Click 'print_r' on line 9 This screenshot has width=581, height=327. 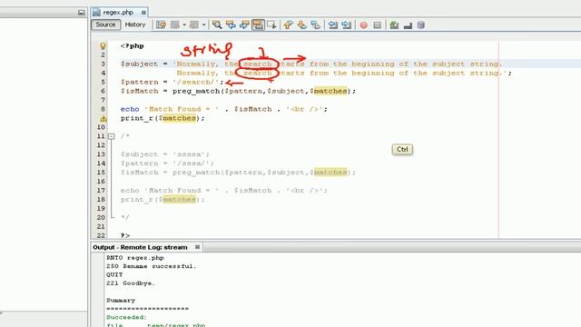pos(136,118)
